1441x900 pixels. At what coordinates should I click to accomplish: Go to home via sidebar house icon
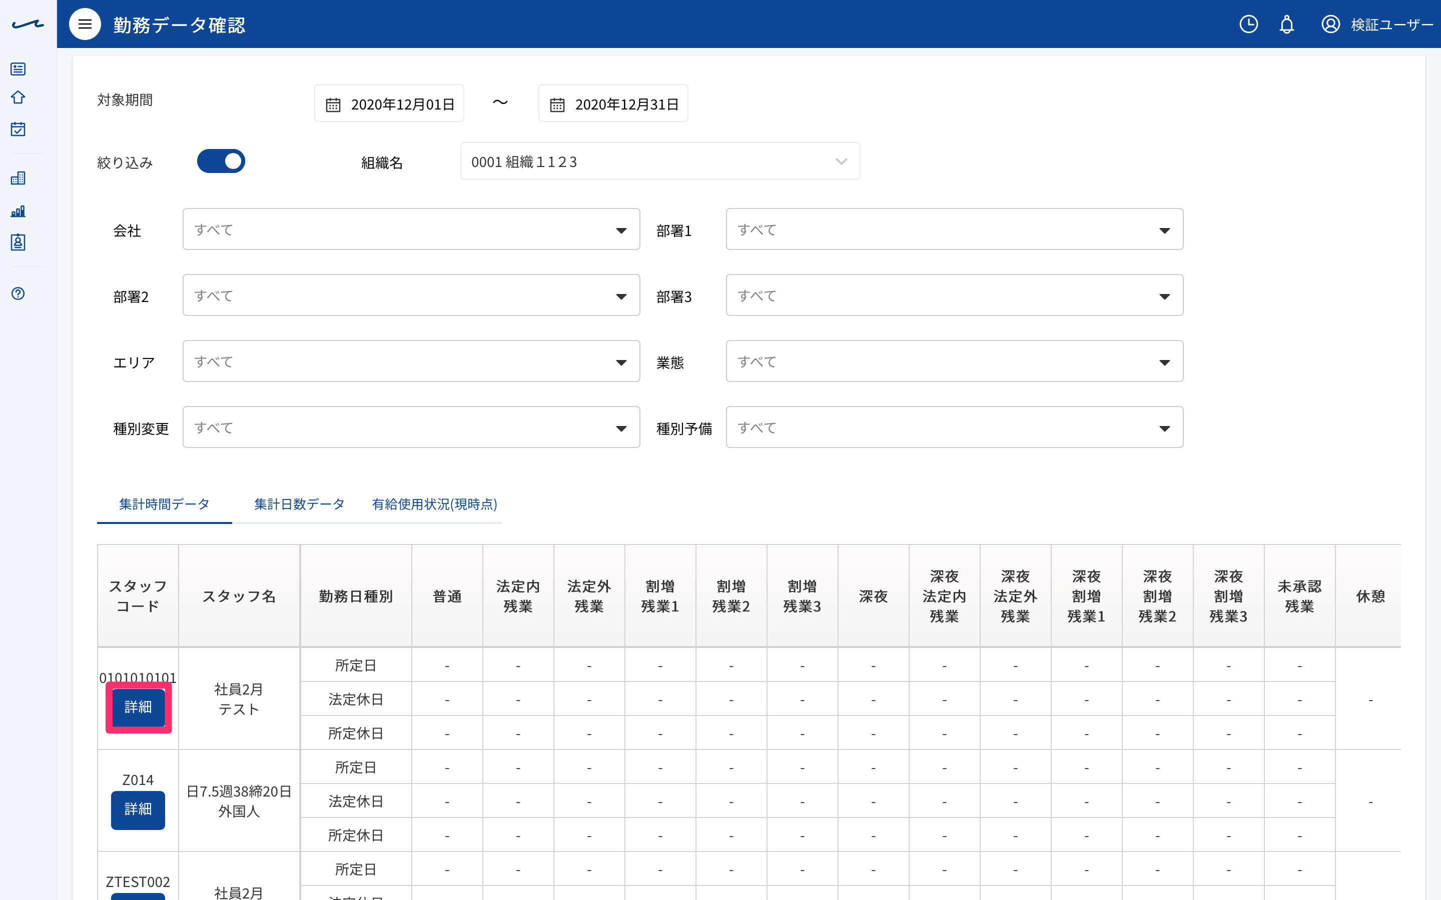(18, 97)
